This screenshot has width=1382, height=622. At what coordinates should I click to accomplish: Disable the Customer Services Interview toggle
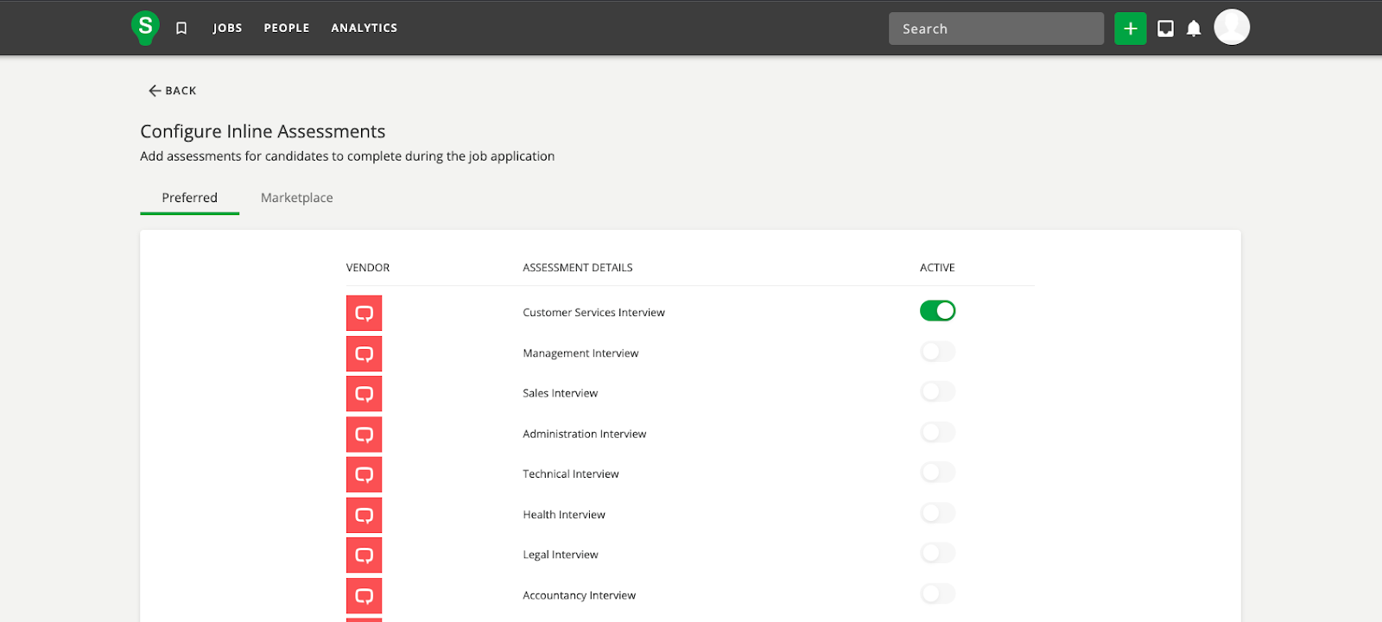pyautogui.click(x=937, y=311)
